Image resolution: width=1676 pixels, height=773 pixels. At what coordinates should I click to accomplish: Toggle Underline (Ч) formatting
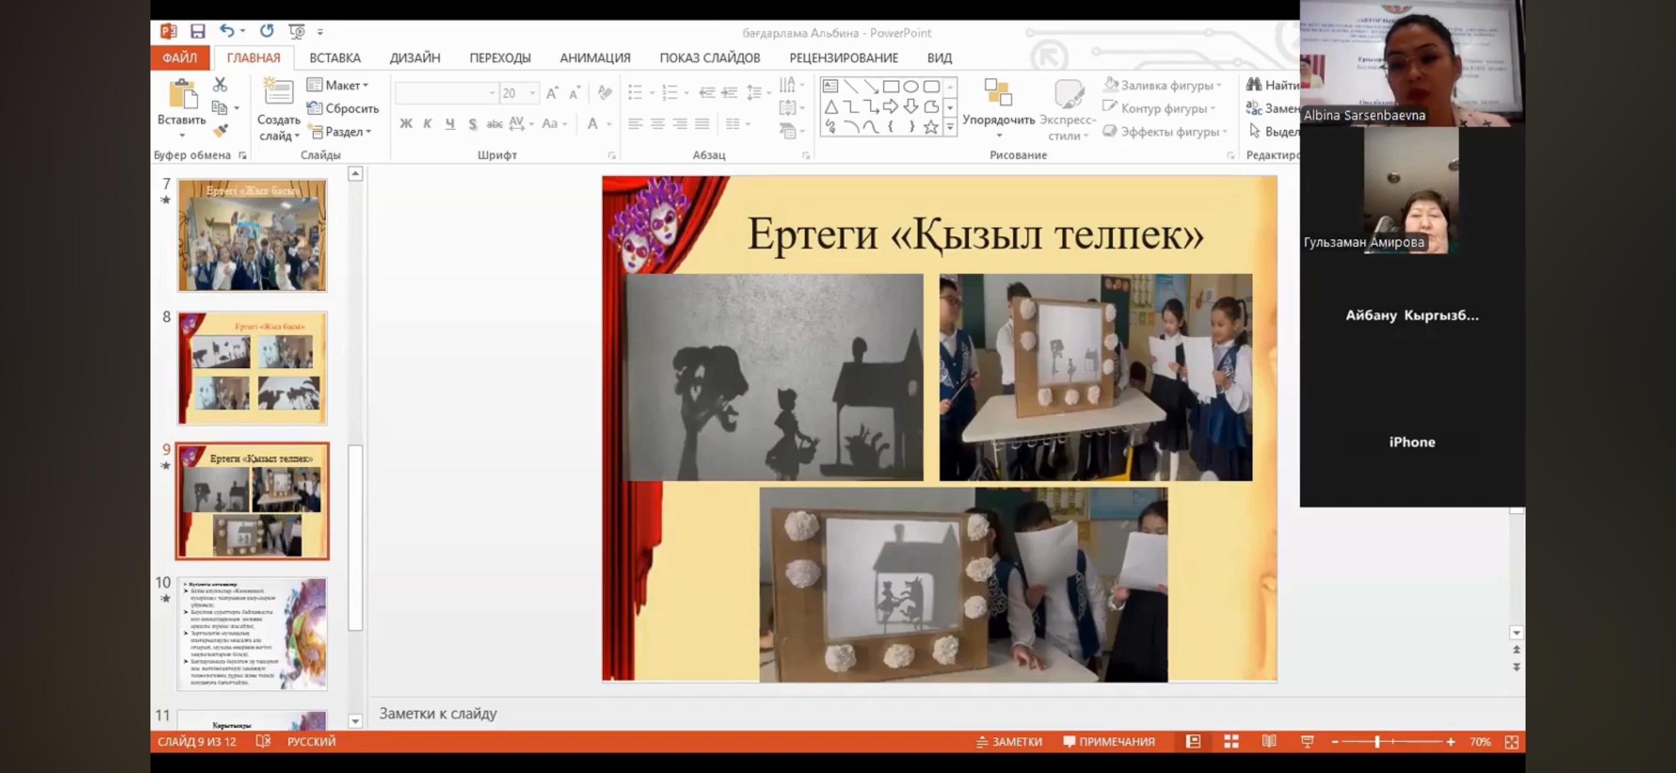pos(450,123)
